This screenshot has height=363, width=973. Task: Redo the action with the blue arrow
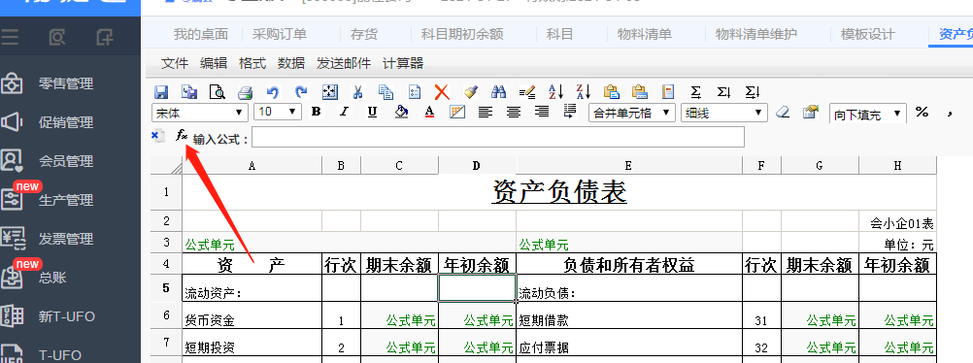301,92
